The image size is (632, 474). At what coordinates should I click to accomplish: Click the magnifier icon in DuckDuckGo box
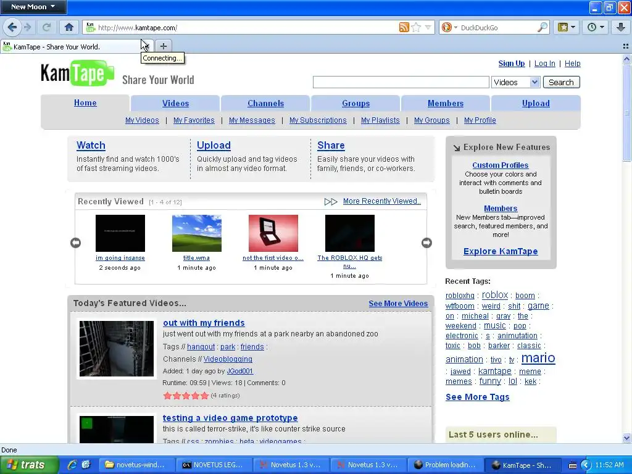[x=543, y=27]
